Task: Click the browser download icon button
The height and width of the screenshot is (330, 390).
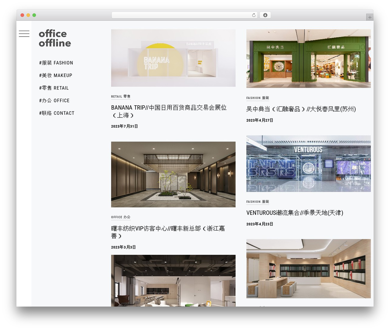Action: tap(265, 15)
